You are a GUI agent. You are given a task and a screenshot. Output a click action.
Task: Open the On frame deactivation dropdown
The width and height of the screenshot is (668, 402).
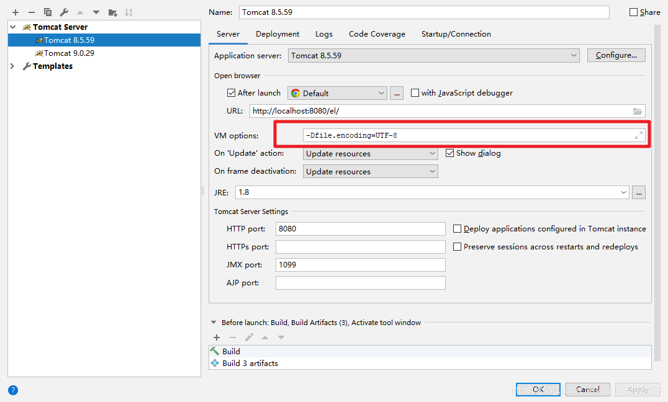[x=370, y=171]
